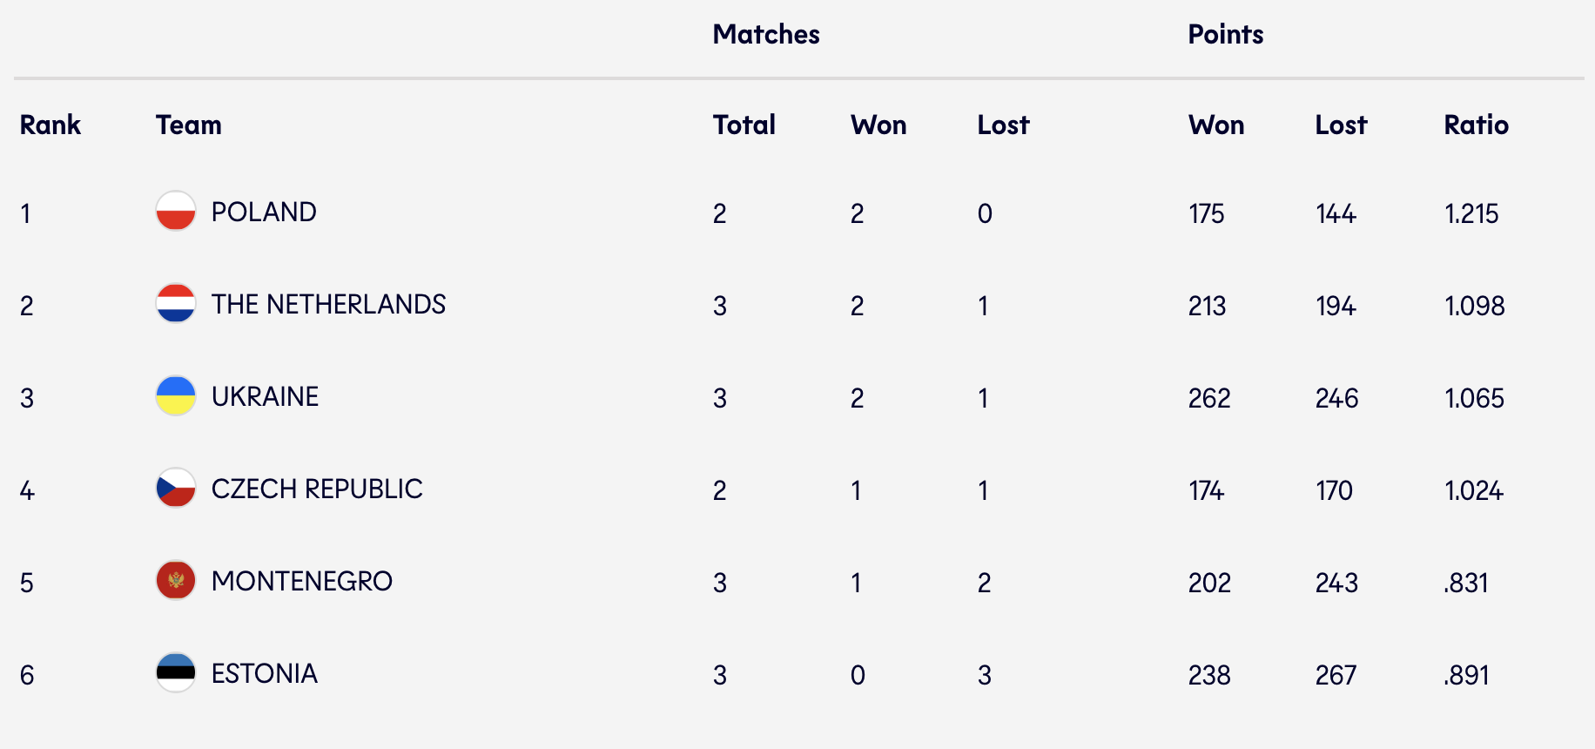
Task: Click the Rank column header
Action: pyautogui.click(x=50, y=125)
